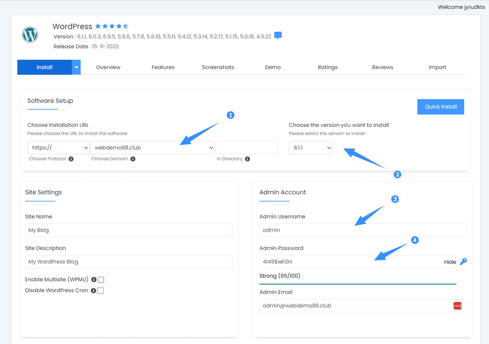Click the Software Setup heading

click(50, 100)
